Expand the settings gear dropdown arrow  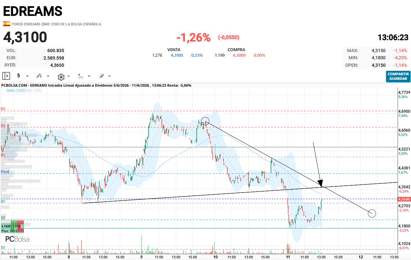tap(68, 76)
